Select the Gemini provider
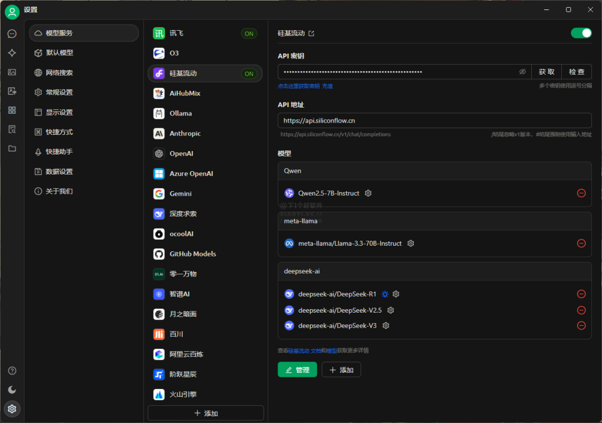Image resolution: width=602 pixels, height=423 pixels. click(x=205, y=193)
